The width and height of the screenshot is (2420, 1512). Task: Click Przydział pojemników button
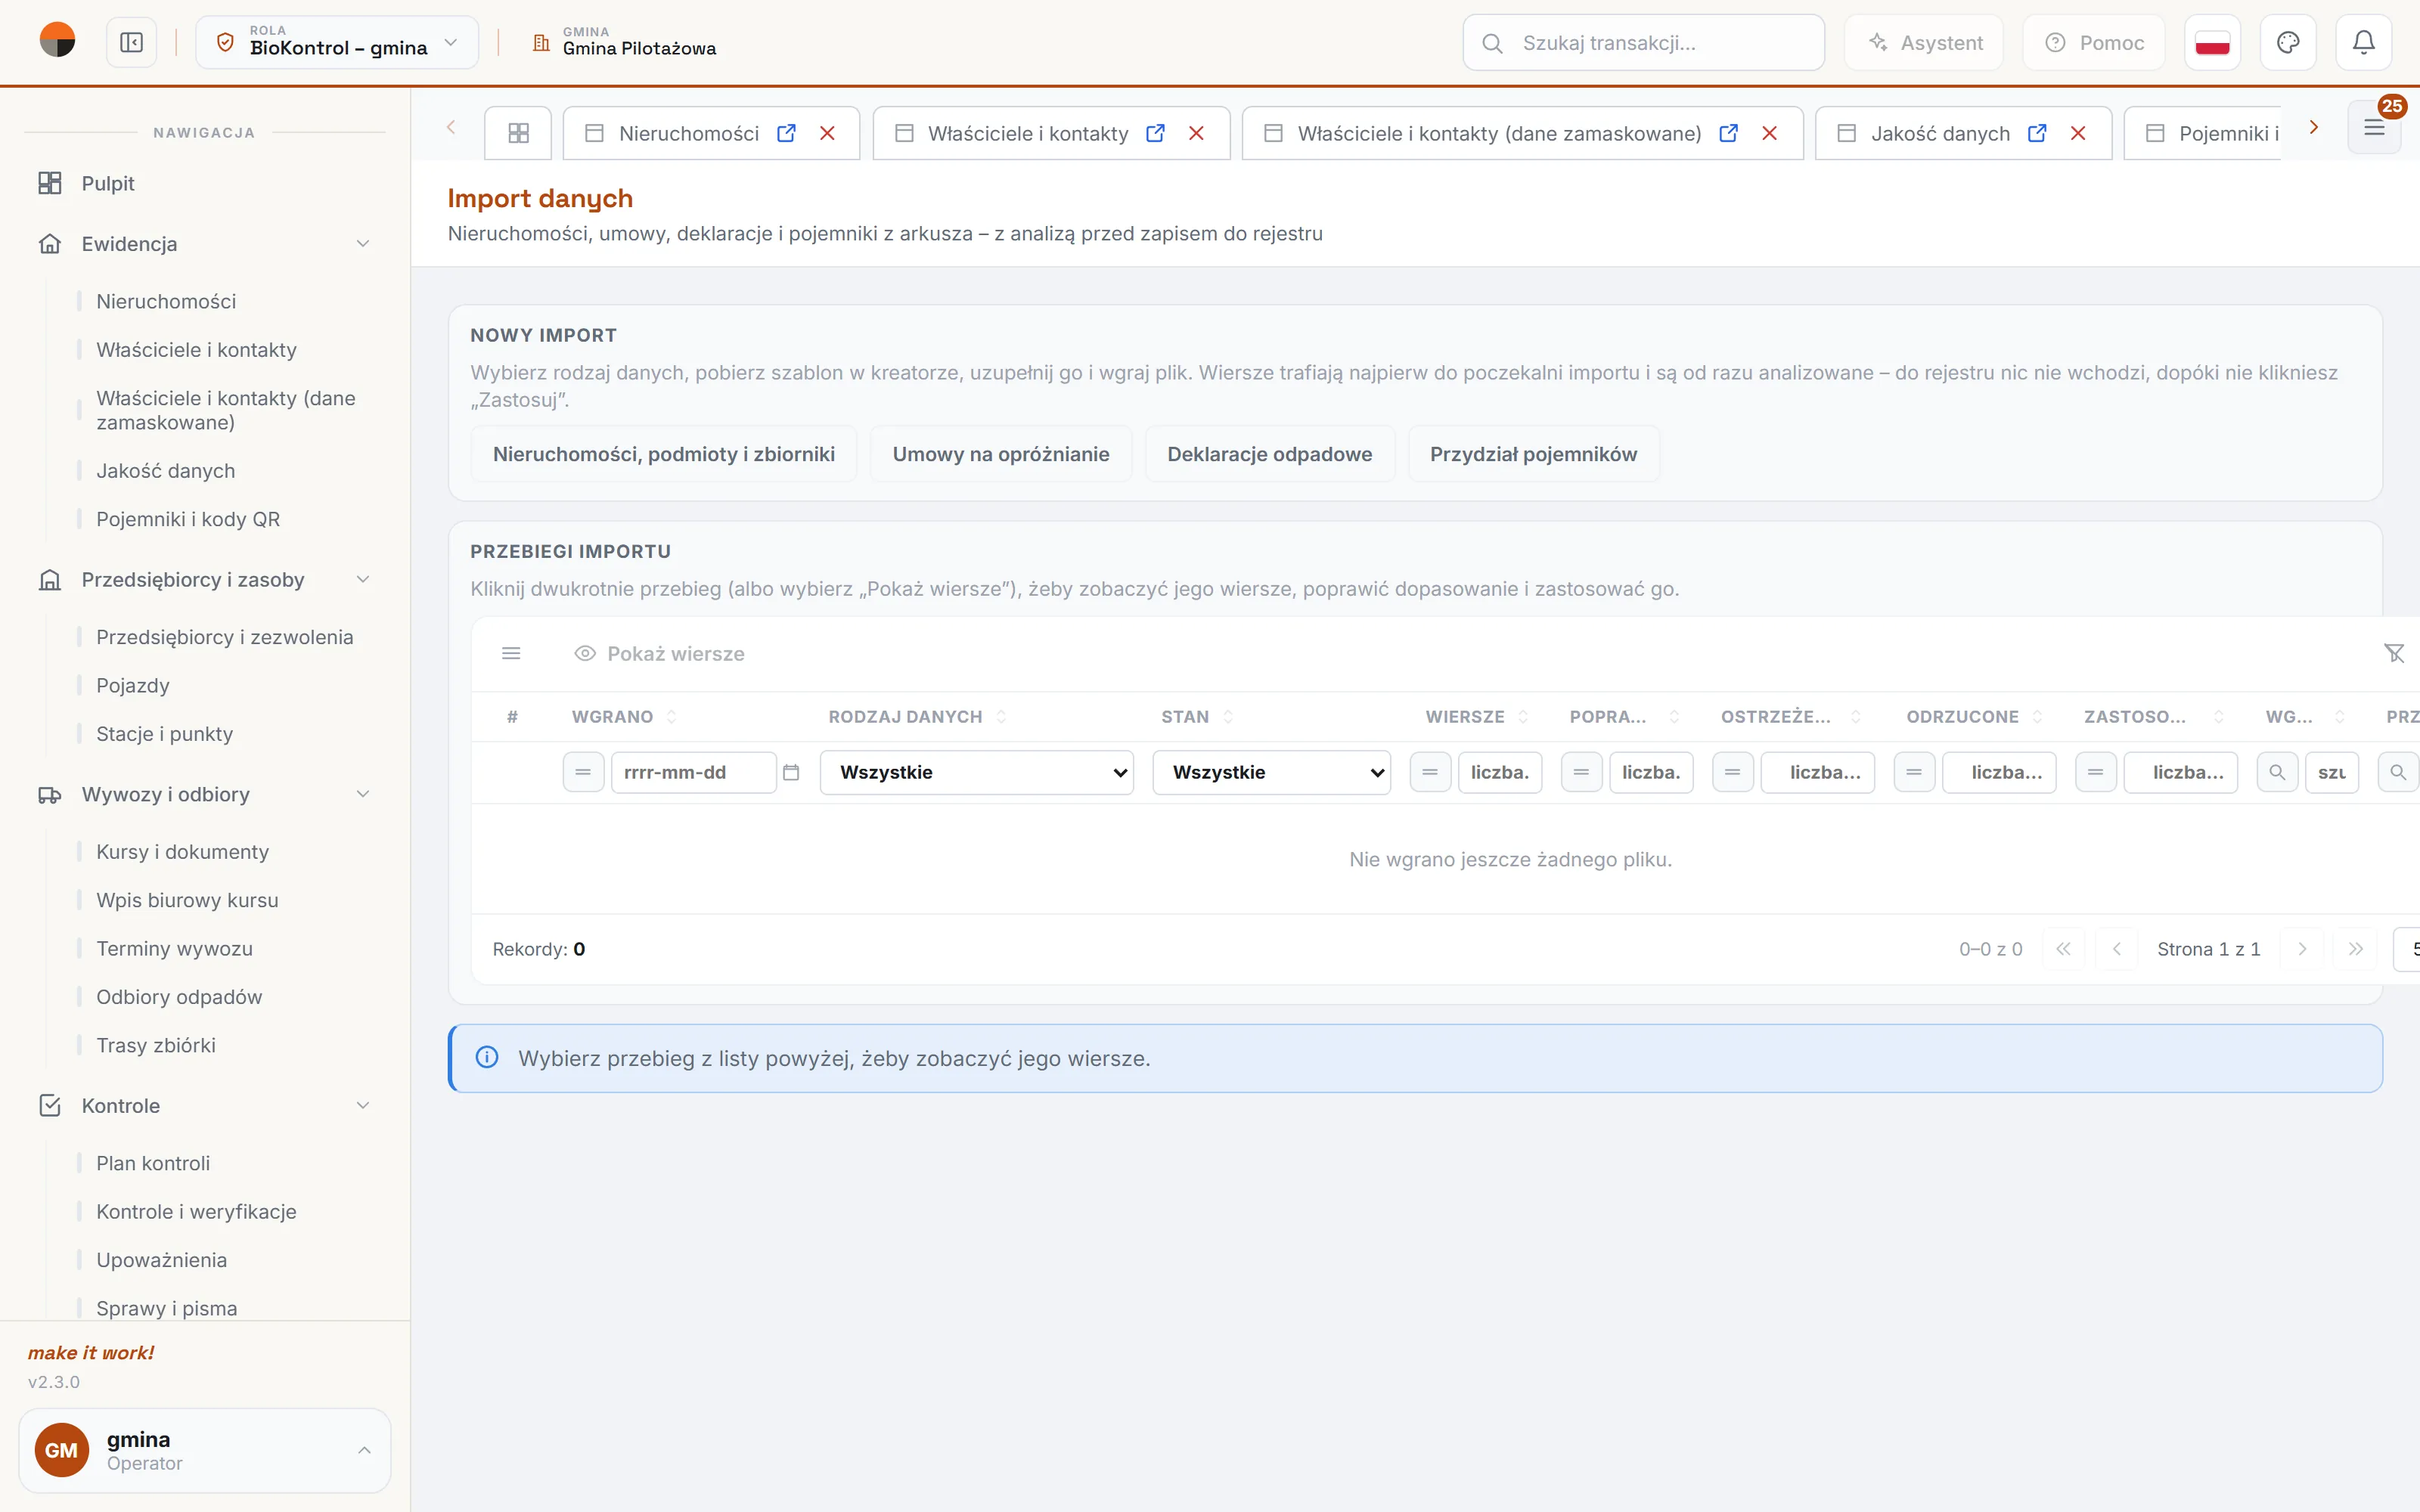(1533, 454)
